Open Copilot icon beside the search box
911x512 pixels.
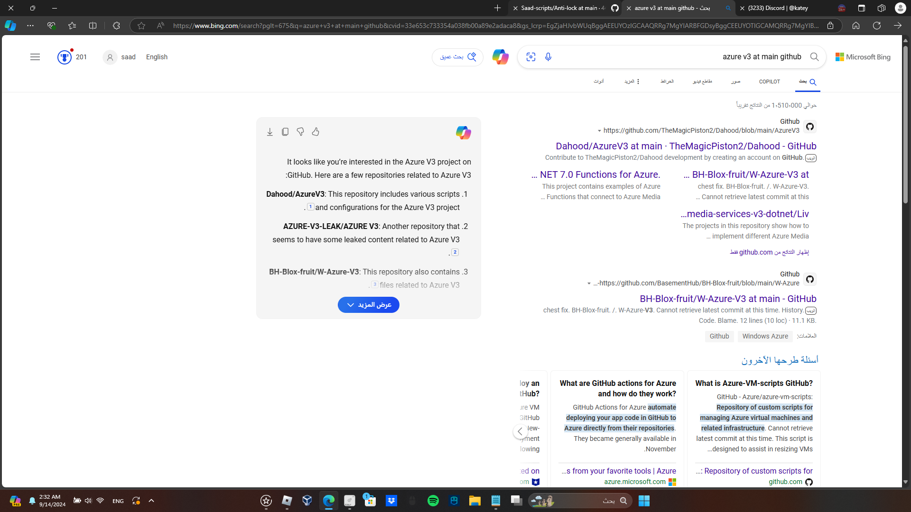click(x=500, y=57)
